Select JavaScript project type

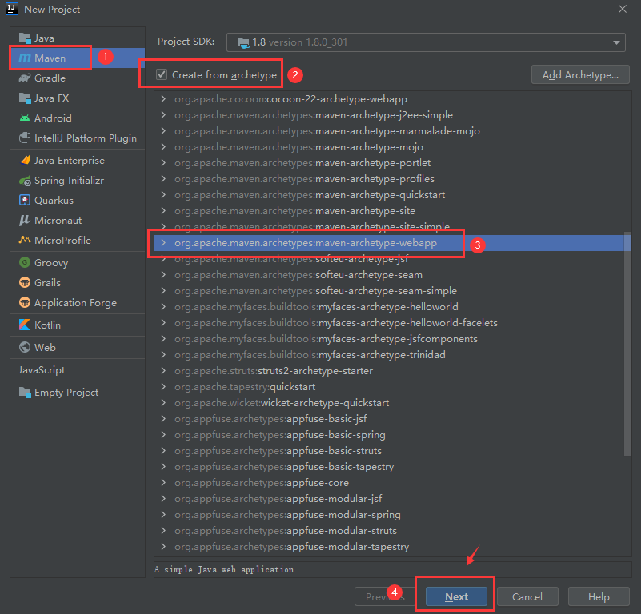[x=42, y=369]
